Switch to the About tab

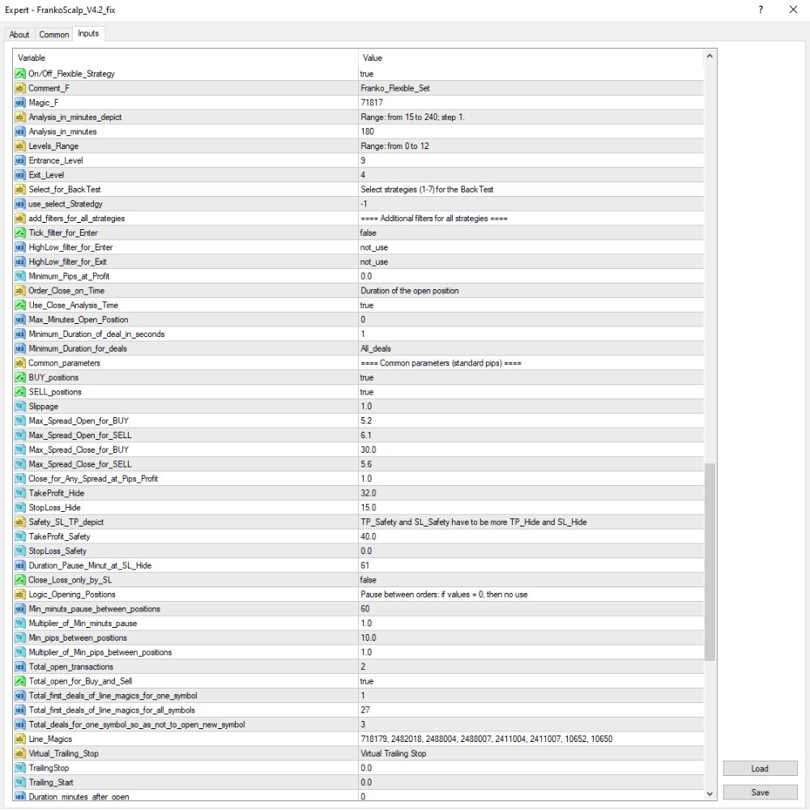19,34
